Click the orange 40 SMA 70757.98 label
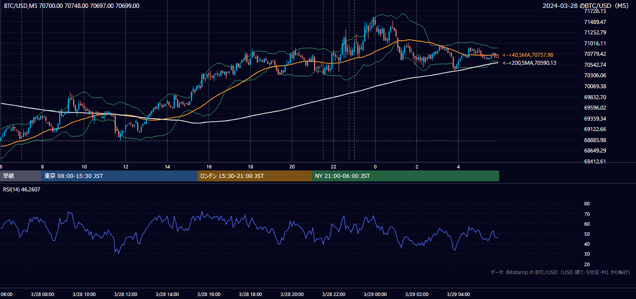The image size is (636, 299). point(528,55)
